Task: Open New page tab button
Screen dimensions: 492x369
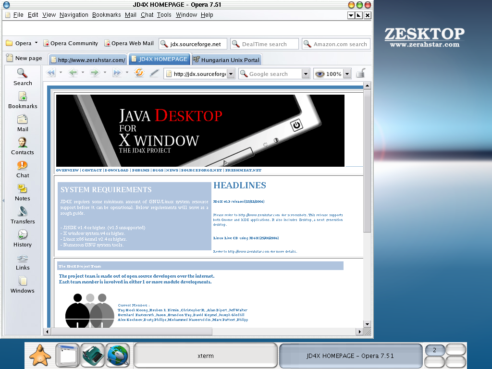Action: click(24, 58)
